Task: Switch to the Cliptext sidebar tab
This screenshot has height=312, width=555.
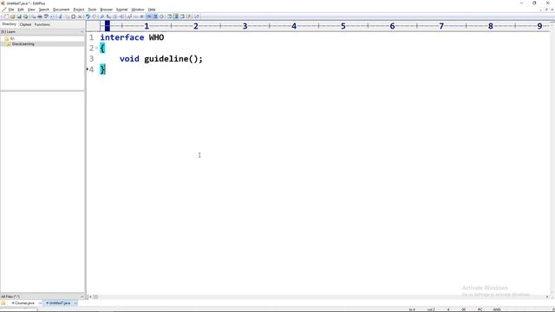Action: coord(25,24)
